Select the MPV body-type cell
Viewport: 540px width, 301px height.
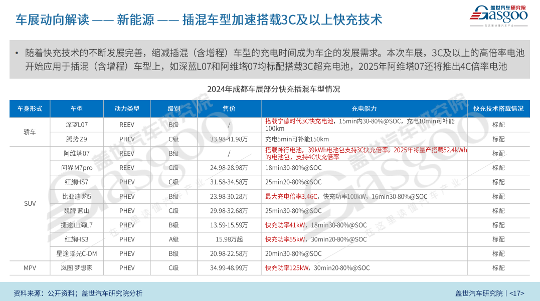30,267
